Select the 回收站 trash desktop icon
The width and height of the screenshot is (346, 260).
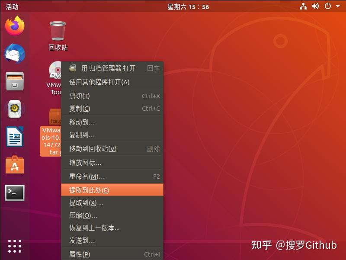[x=58, y=36]
